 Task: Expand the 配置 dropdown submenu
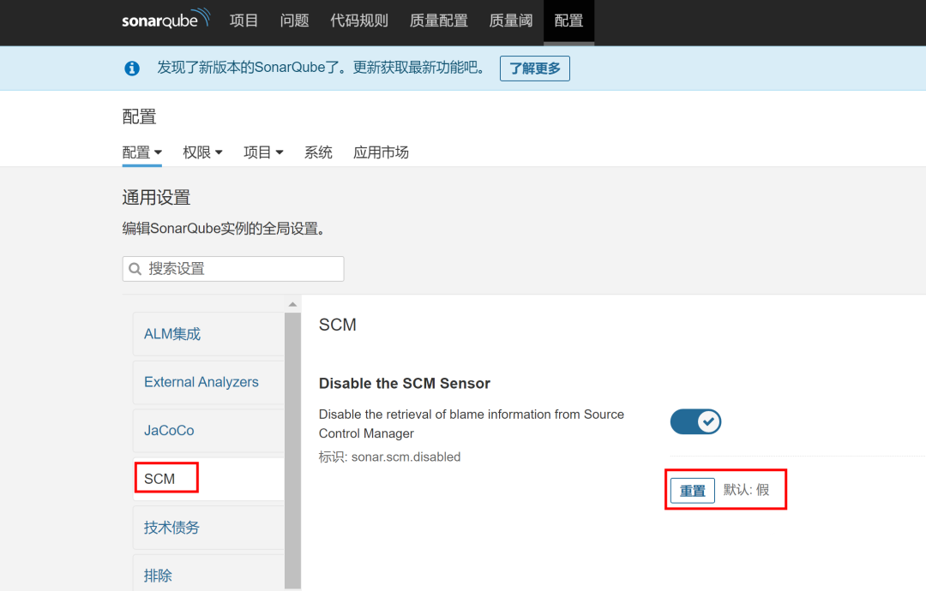(142, 152)
